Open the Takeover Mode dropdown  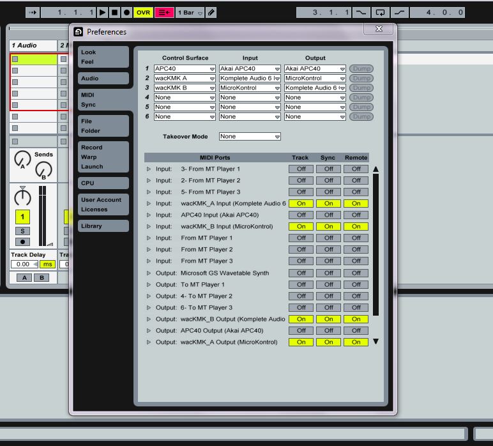click(x=250, y=137)
